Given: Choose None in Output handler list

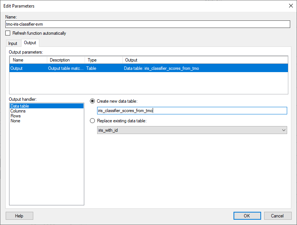Looking at the screenshot, I should click(15, 121).
